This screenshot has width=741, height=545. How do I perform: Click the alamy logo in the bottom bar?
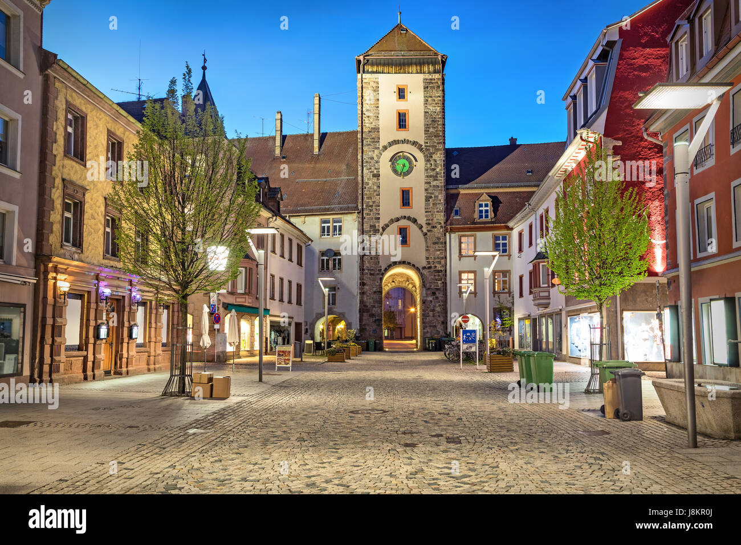(x=58, y=519)
